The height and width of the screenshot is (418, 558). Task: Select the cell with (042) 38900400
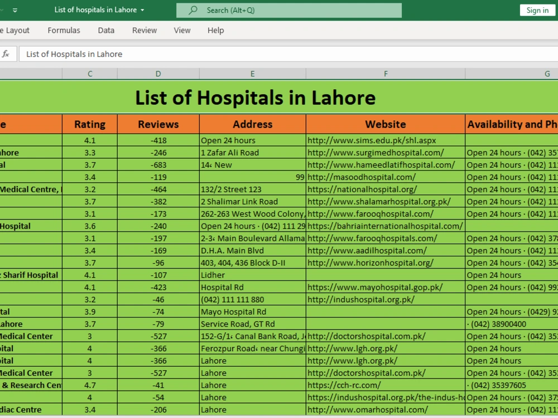click(511, 324)
